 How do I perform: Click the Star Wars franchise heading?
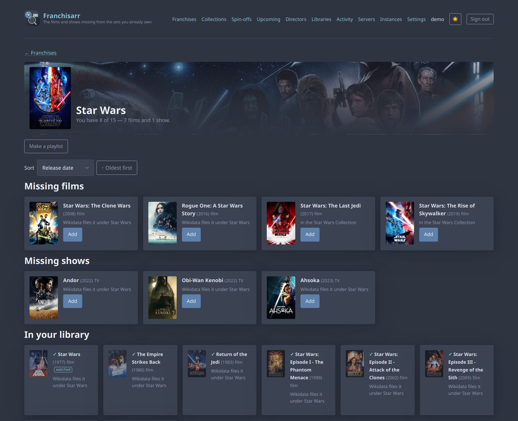click(101, 110)
